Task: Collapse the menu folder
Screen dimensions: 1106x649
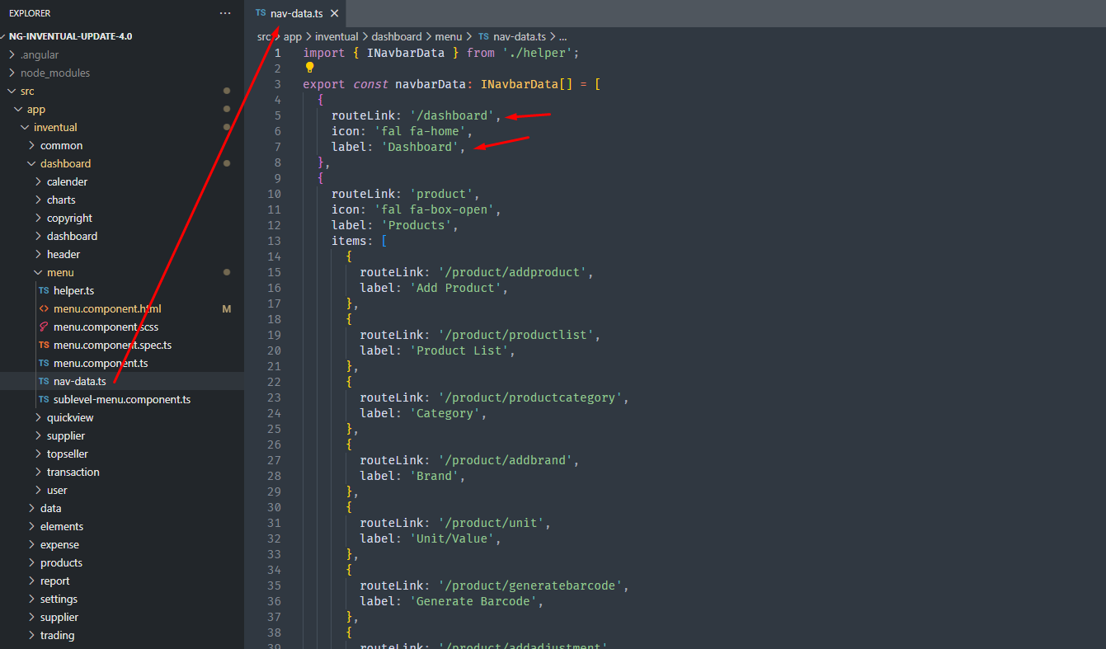Action: coord(60,272)
